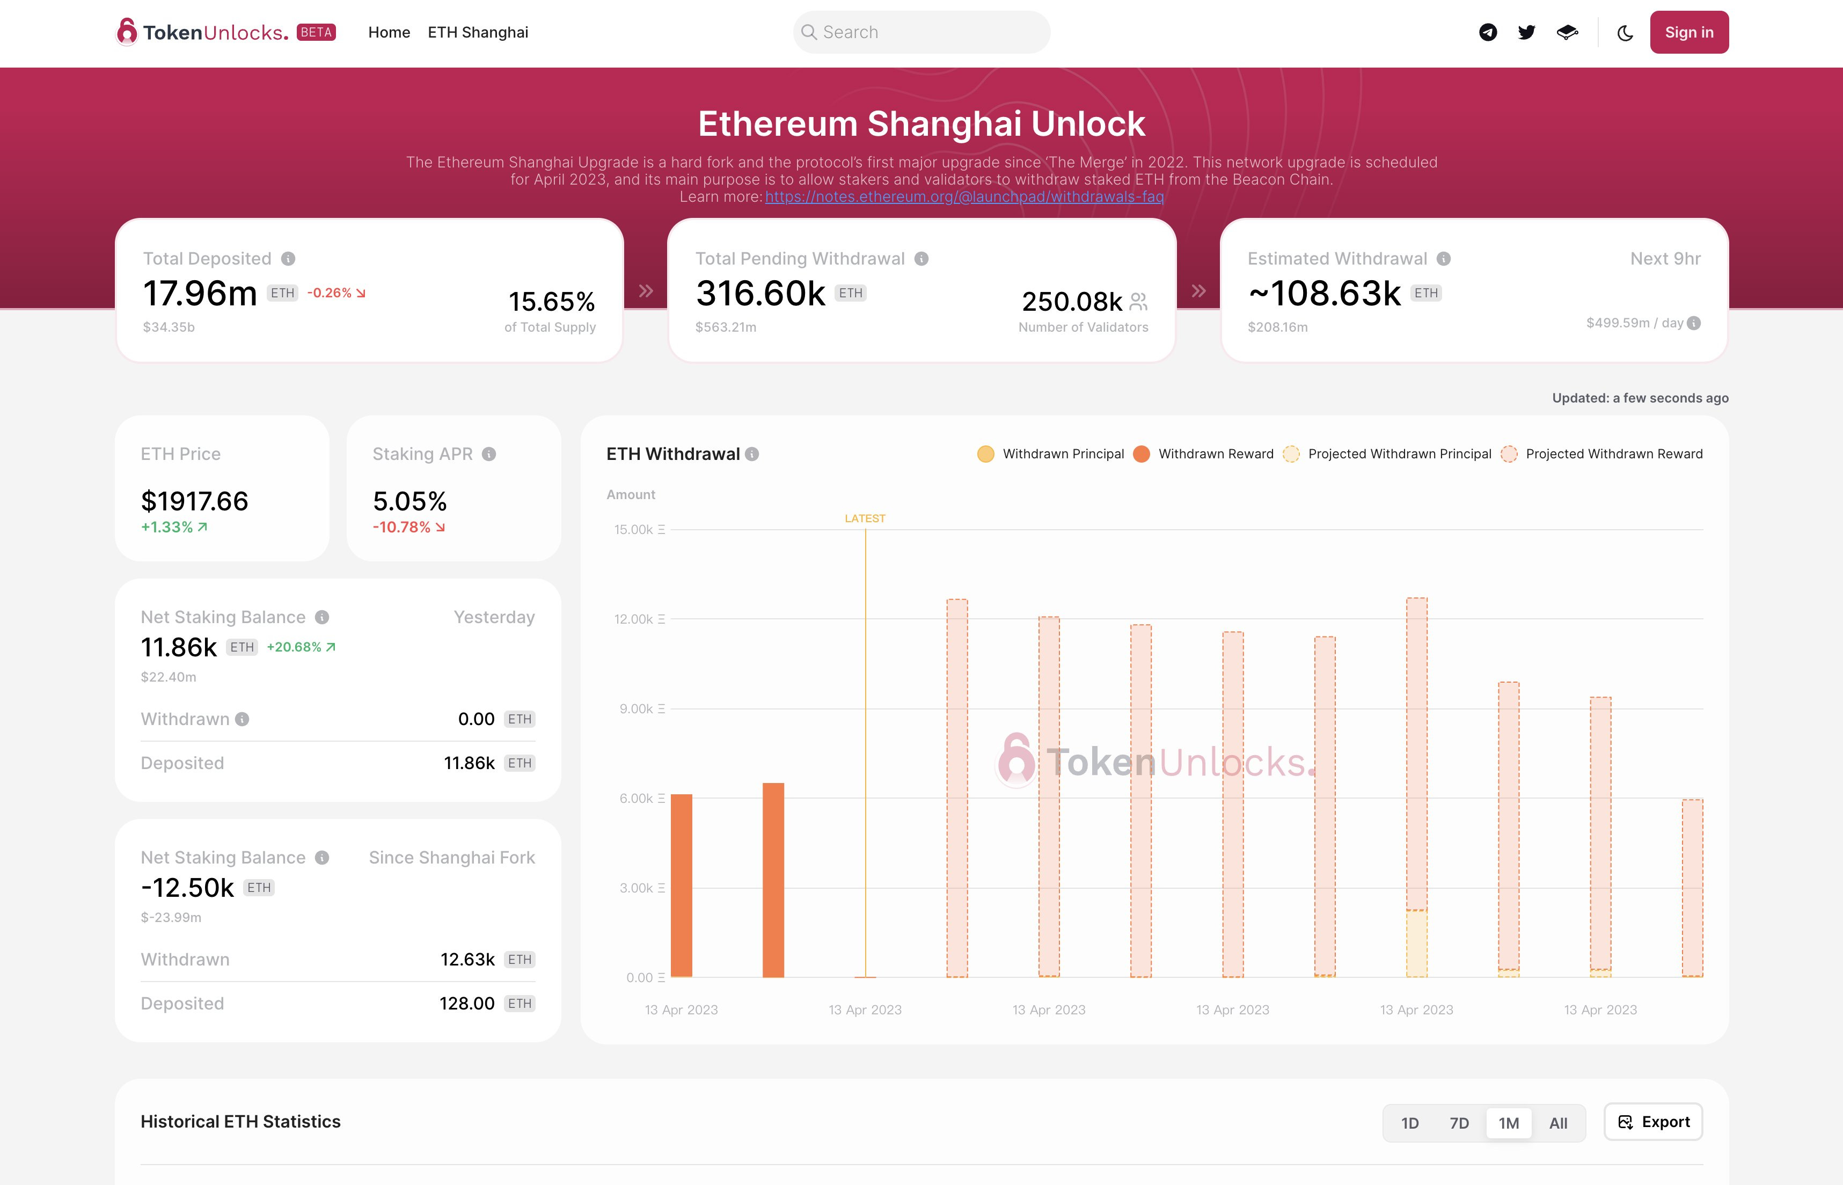Screen dimensions: 1843x1185
Task: Toggle dark mode moon icon
Action: 1625,32
